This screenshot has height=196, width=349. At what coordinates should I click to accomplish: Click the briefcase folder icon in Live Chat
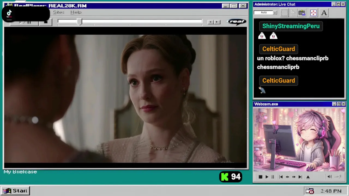tap(302, 13)
